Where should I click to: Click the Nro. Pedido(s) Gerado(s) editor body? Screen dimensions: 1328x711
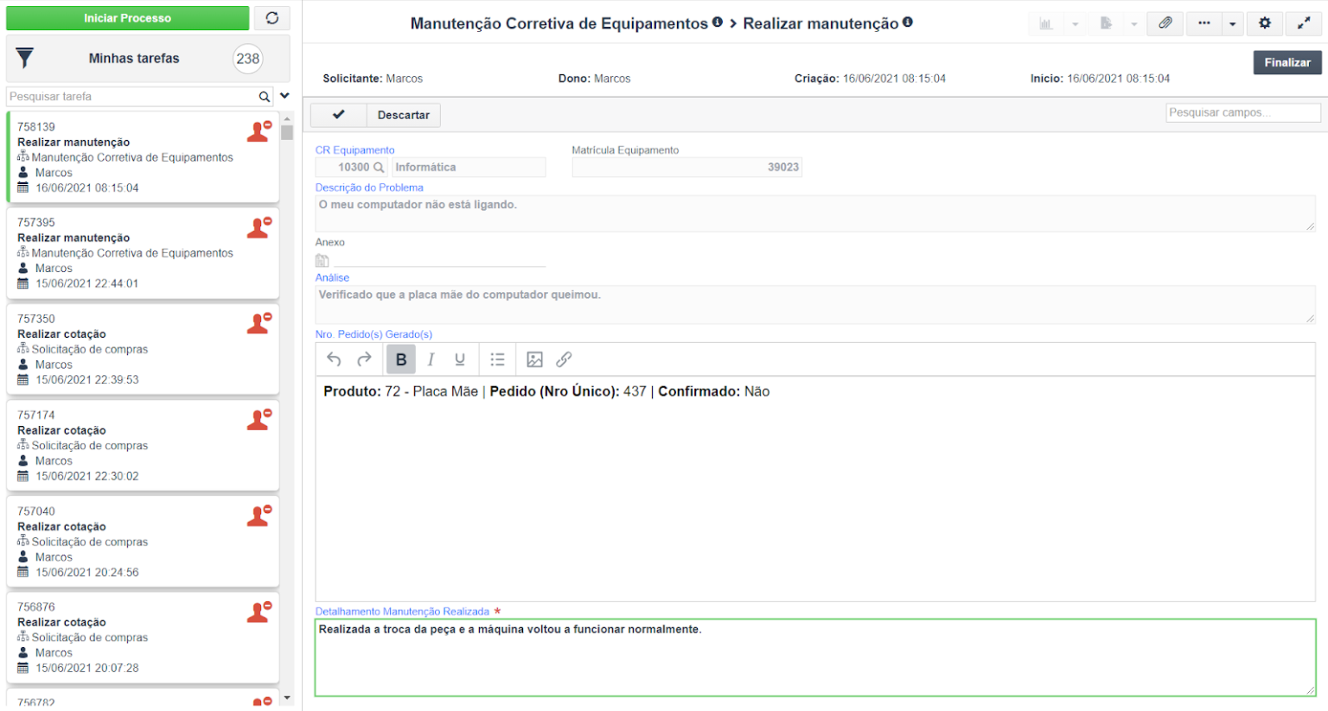[815, 488]
